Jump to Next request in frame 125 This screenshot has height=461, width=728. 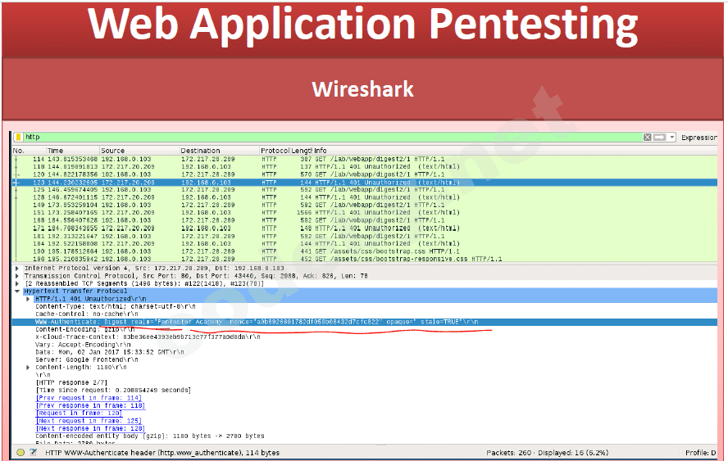(x=91, y=421)
